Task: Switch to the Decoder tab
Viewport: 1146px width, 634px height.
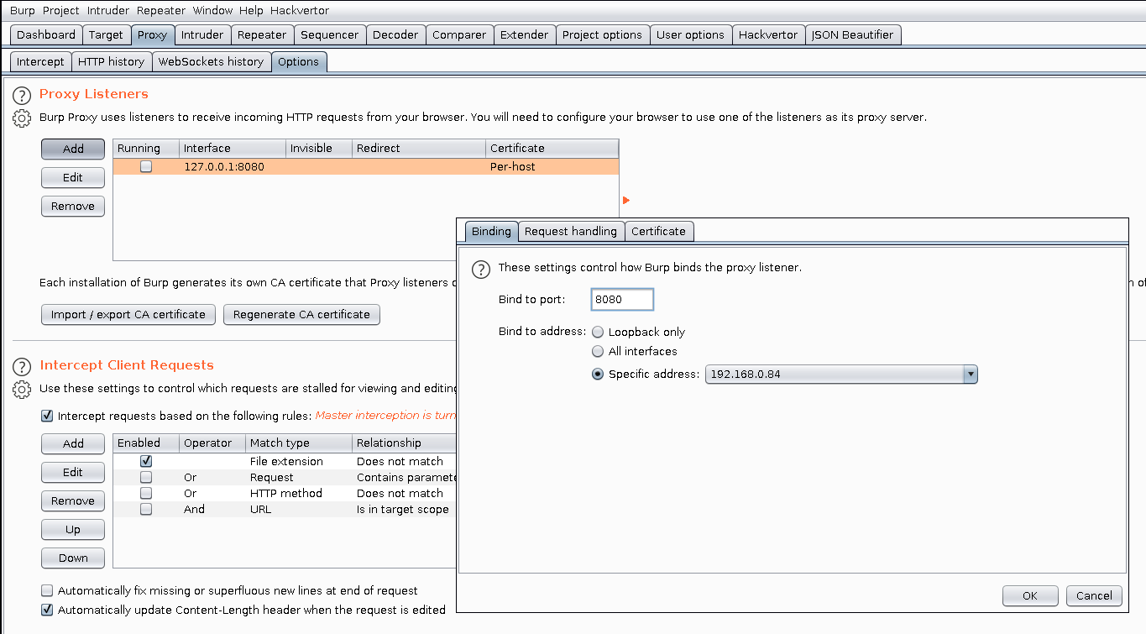Action: 395,34
